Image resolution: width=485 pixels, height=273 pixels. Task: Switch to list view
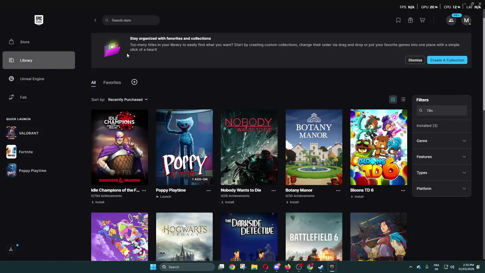403,99
